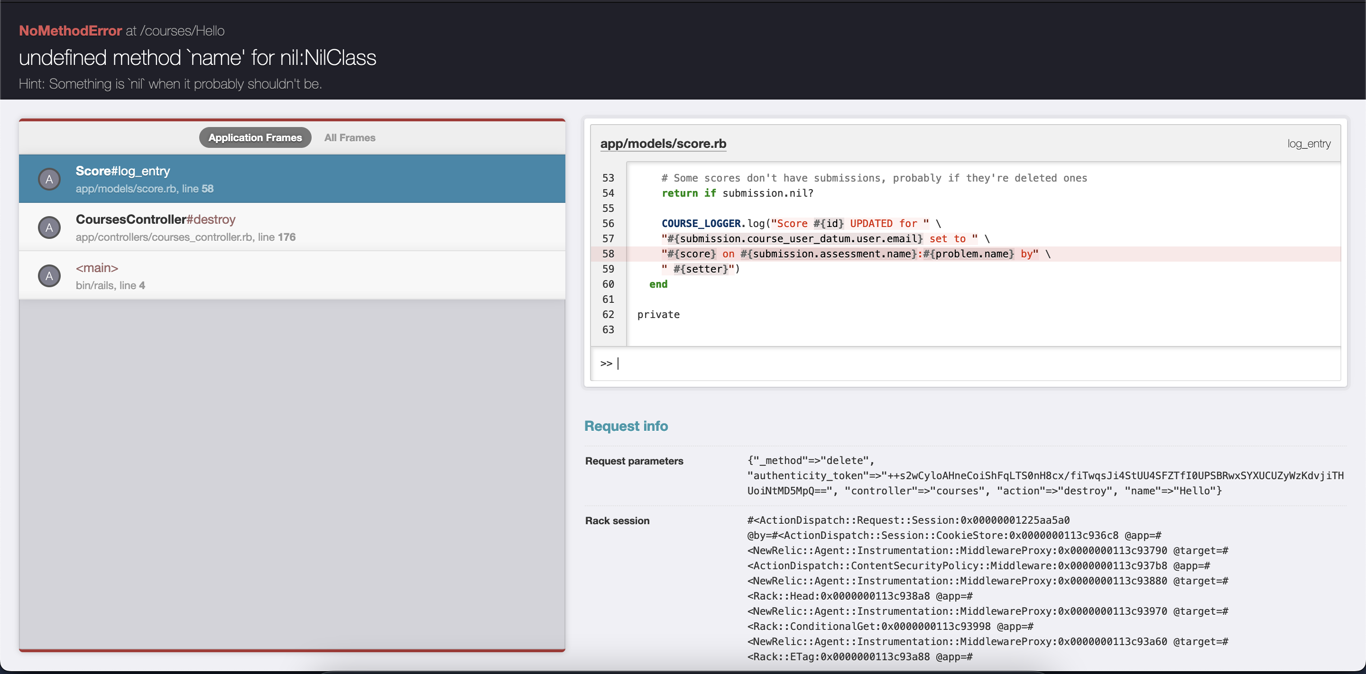The height and width of the screenshot is (674, 1366).
Task: Click NoMethodError exception title
Action: (71, 31)
